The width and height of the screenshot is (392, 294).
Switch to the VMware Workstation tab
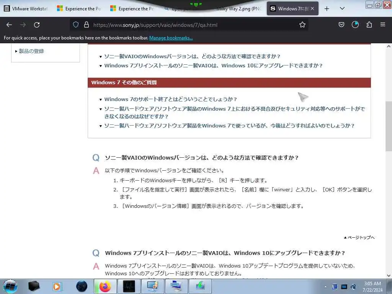(26, 8)
